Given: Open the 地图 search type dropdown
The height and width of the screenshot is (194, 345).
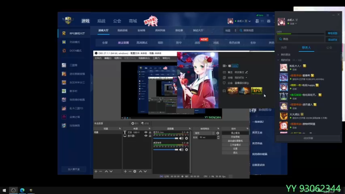Looking at the screenshot, I should click(x=230, y=30).
